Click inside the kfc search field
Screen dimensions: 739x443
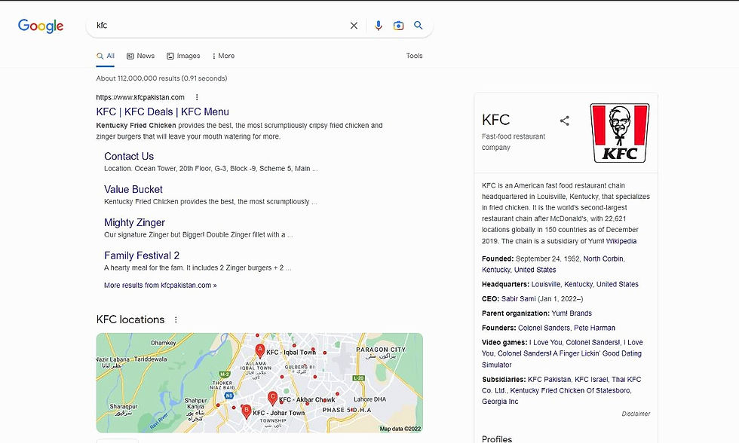coord(219,26)
